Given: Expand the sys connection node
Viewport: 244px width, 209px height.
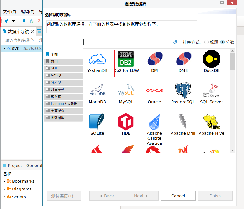Looking at the screenshot, I should point(4,48).
